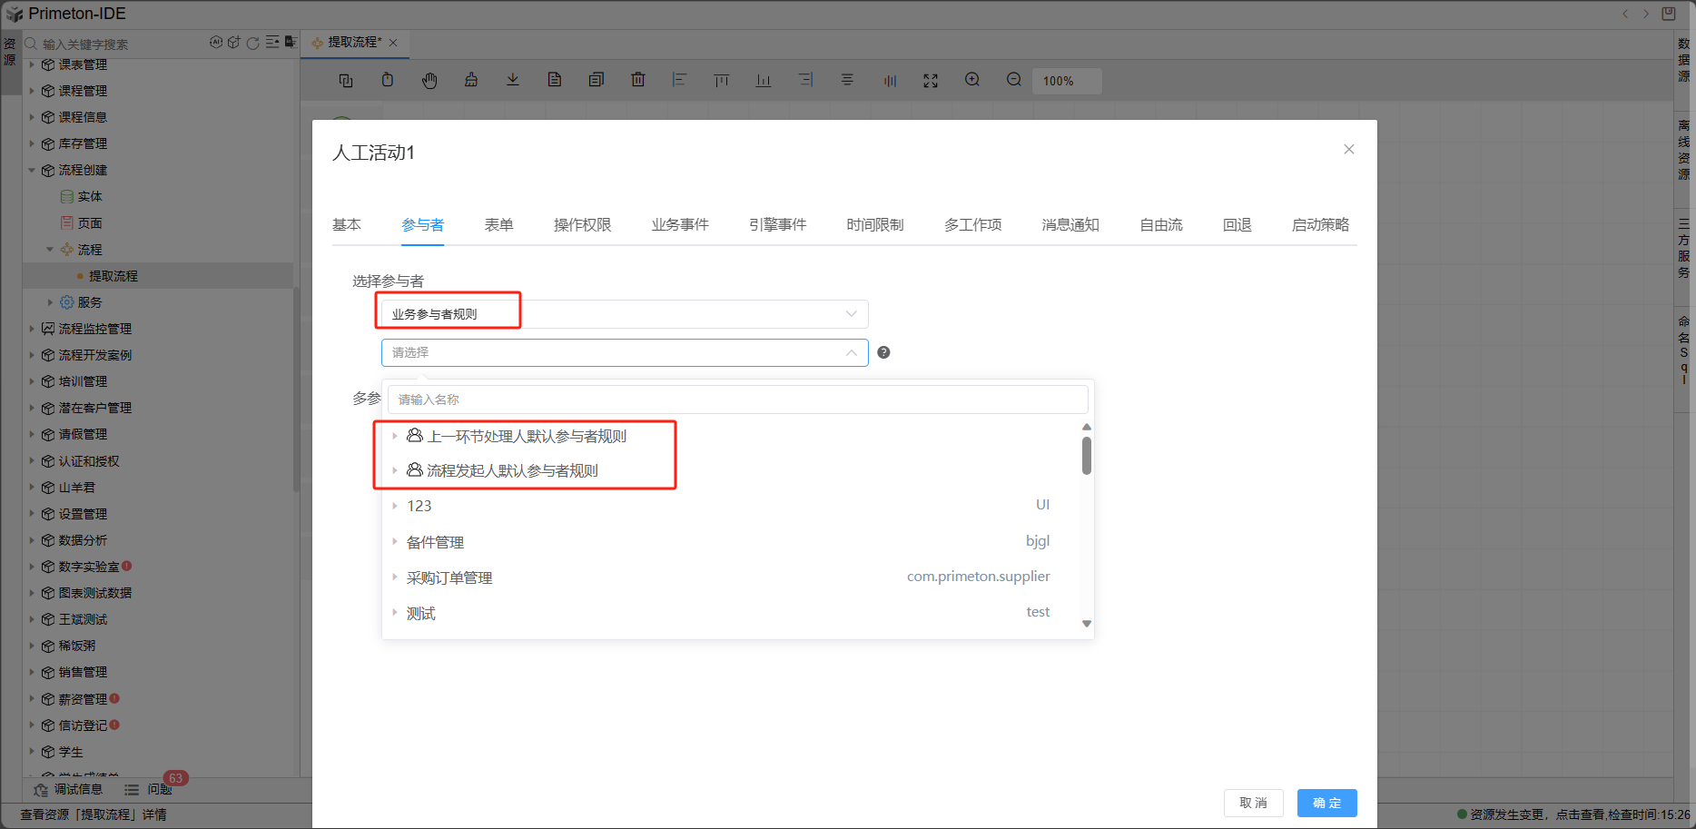Click the help question mark icon

(883, 352)
